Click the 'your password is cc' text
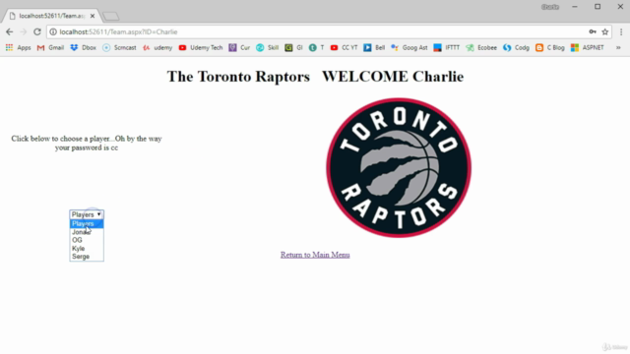This screenshot has width=630, height=354. click(x=87, y=147)
